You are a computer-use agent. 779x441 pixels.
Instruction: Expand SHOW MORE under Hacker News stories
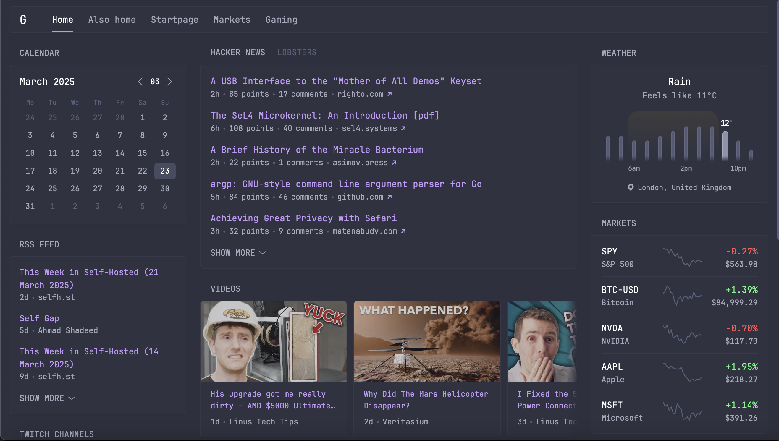[x=238, y=252]
